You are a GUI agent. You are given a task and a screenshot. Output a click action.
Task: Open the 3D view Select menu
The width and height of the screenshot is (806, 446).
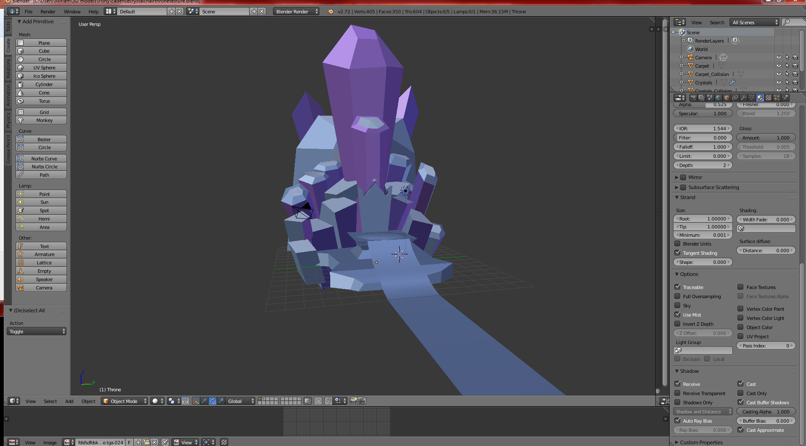click(50, 401)
